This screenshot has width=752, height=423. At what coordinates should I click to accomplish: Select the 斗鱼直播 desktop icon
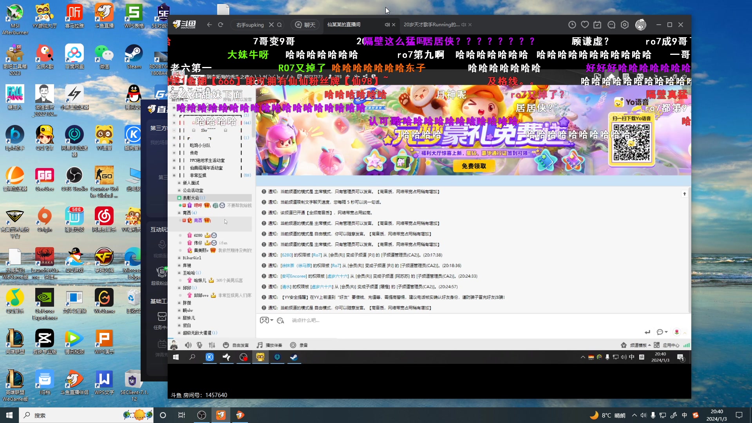click(x=104, y=16)
